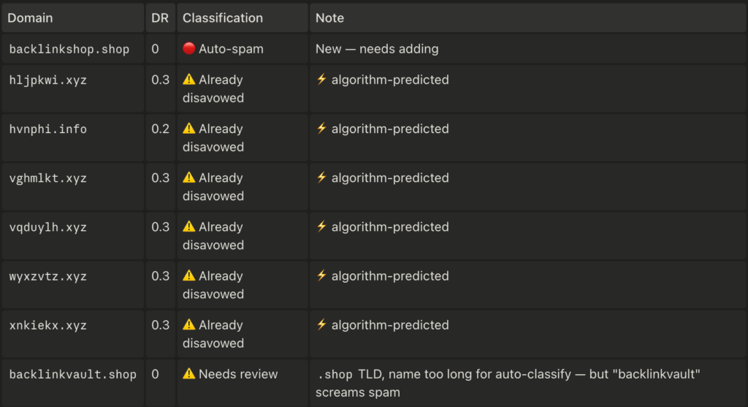This screenshot has width=748, height=407.
Task: Click DR value 0.2 for hvnphi.info
Action: [160, 129]
